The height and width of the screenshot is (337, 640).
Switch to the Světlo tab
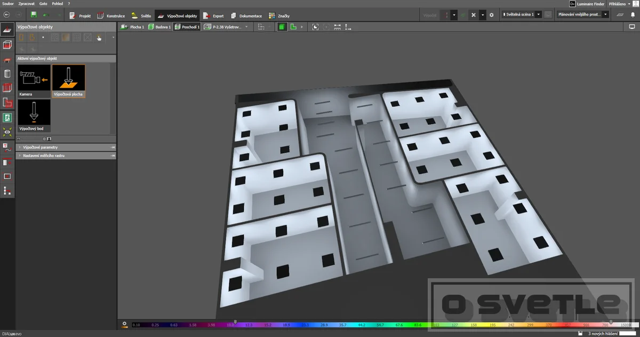141,15
